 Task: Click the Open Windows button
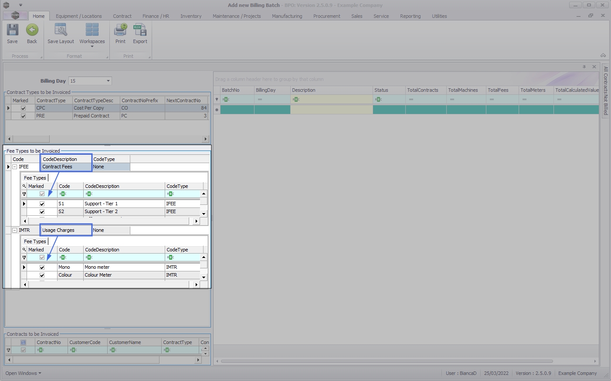[x=23, y=373]
